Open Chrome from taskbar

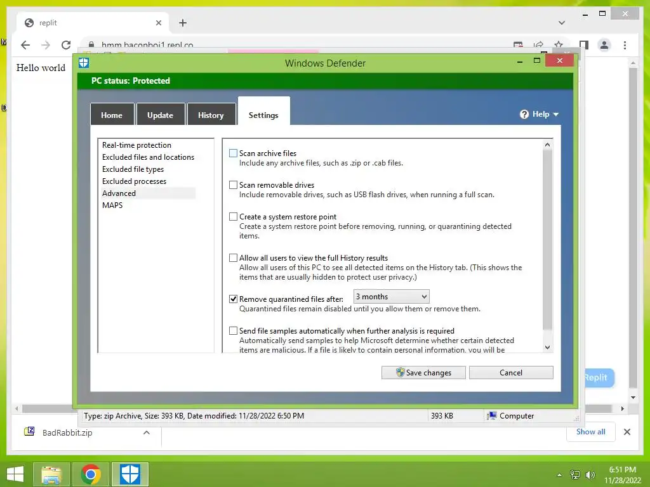(x=91, y=474)
